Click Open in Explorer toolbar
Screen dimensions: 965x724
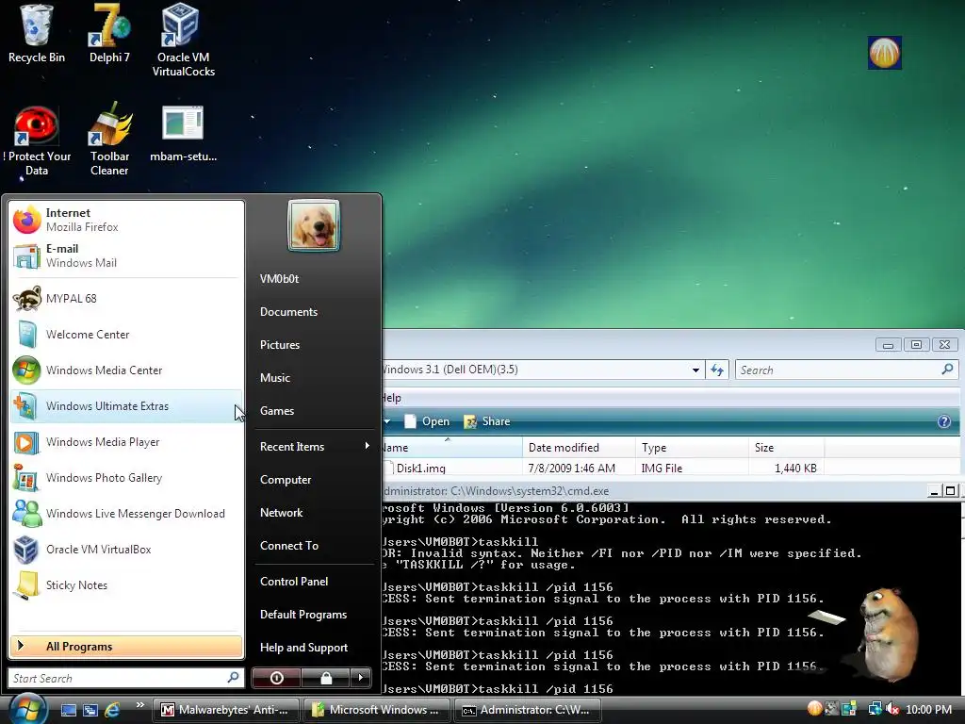[427, 421]
